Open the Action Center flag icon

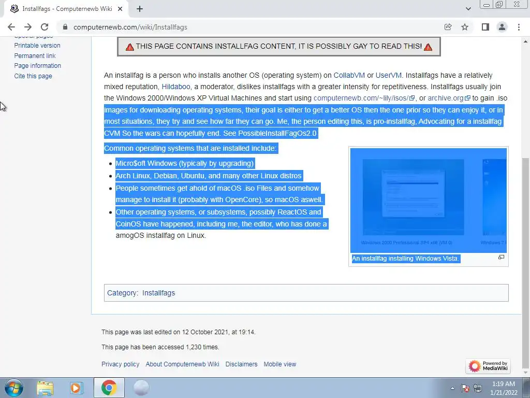(x=465, y=388)
